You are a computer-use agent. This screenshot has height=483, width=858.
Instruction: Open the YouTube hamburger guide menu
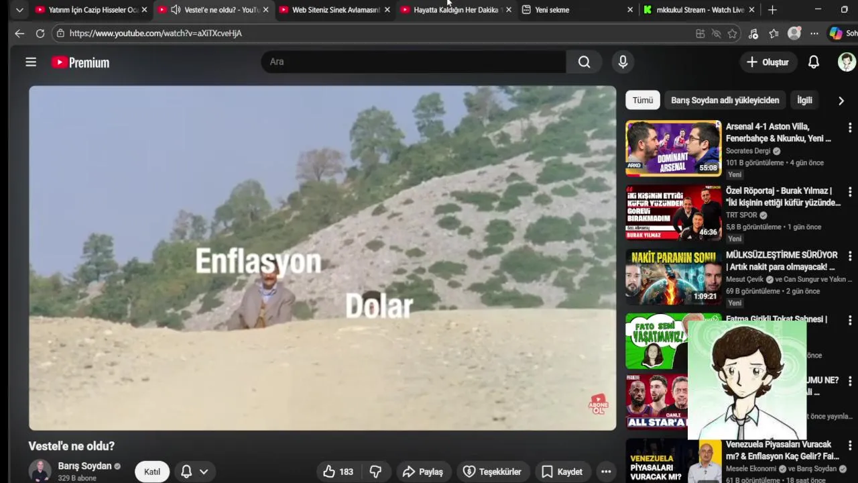point(31,62)
